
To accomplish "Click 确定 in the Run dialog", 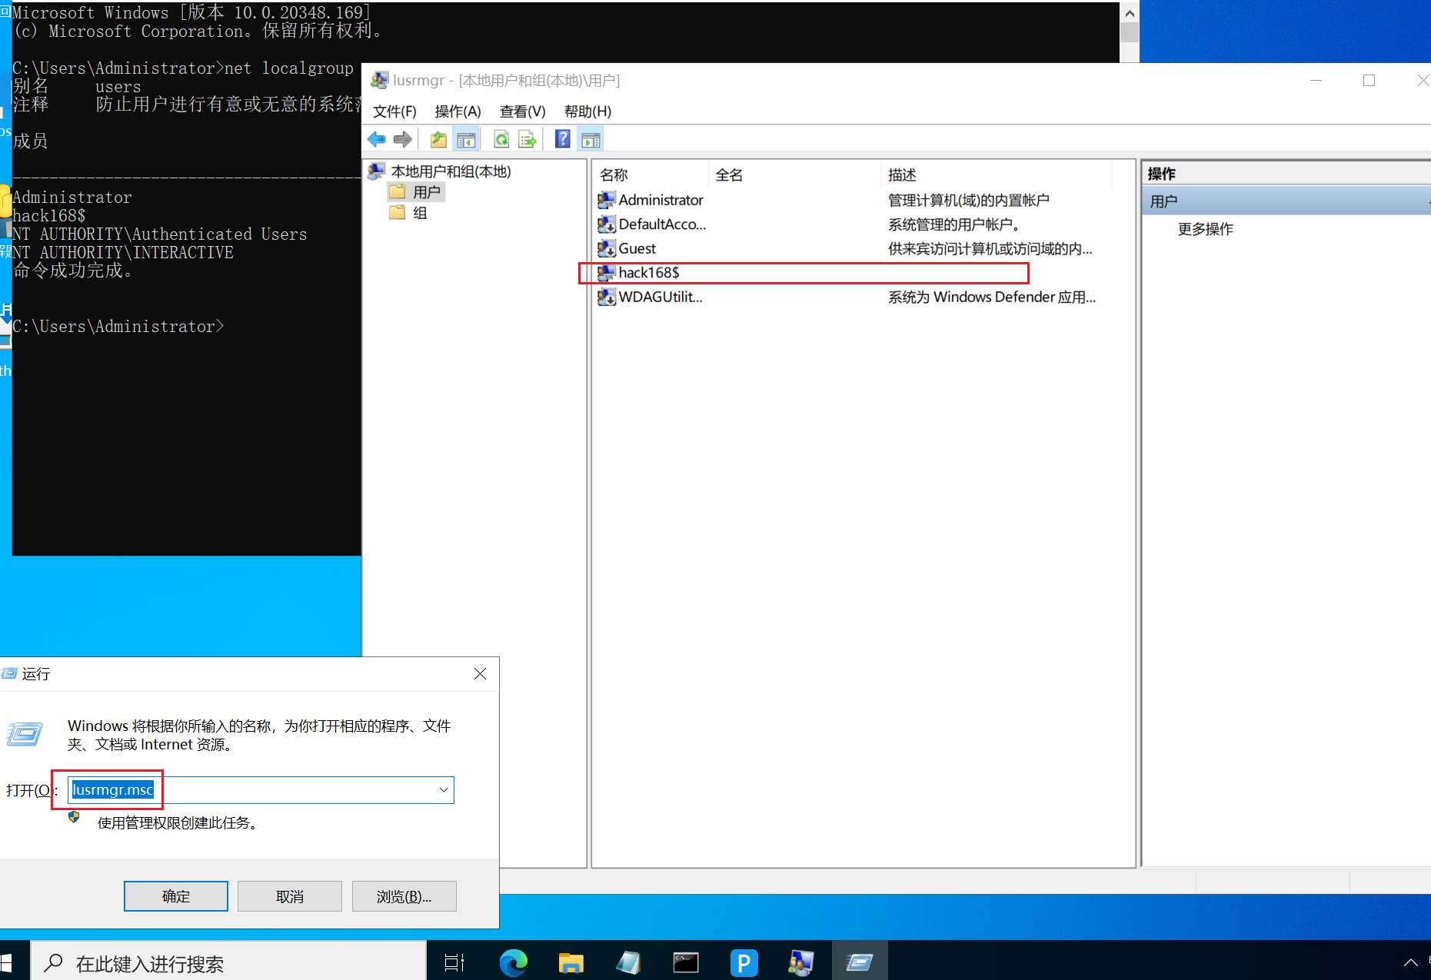I will point(176,896).
